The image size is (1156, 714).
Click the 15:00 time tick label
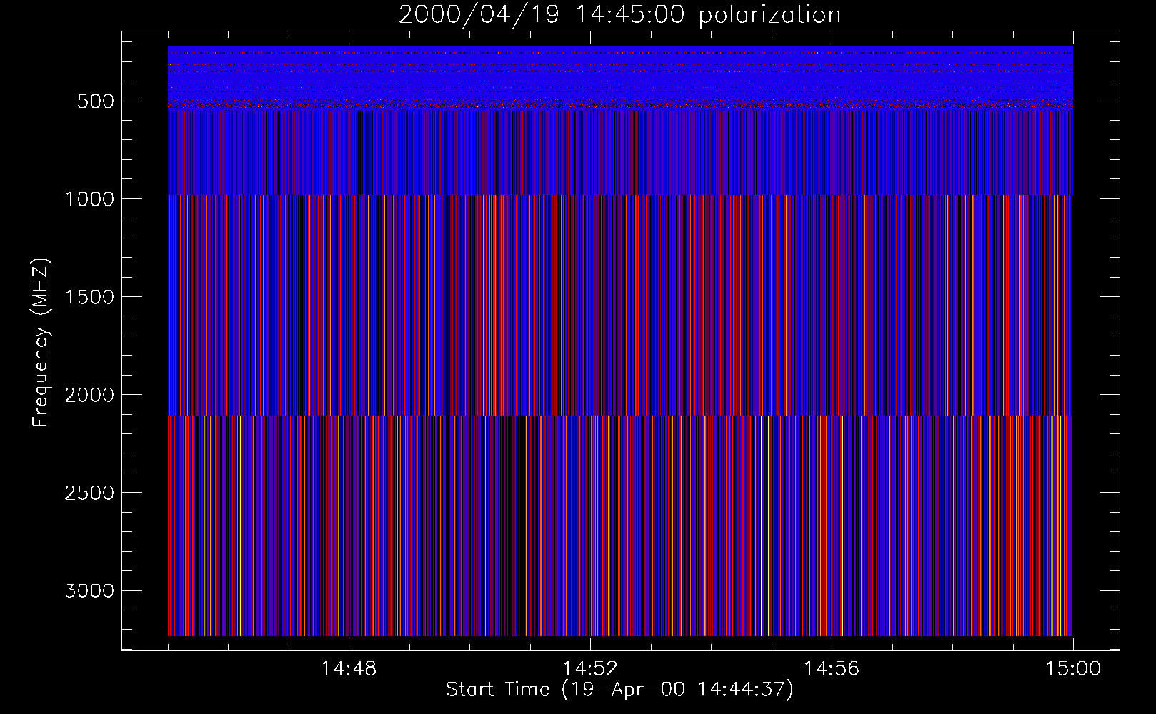click(1073, 669)
